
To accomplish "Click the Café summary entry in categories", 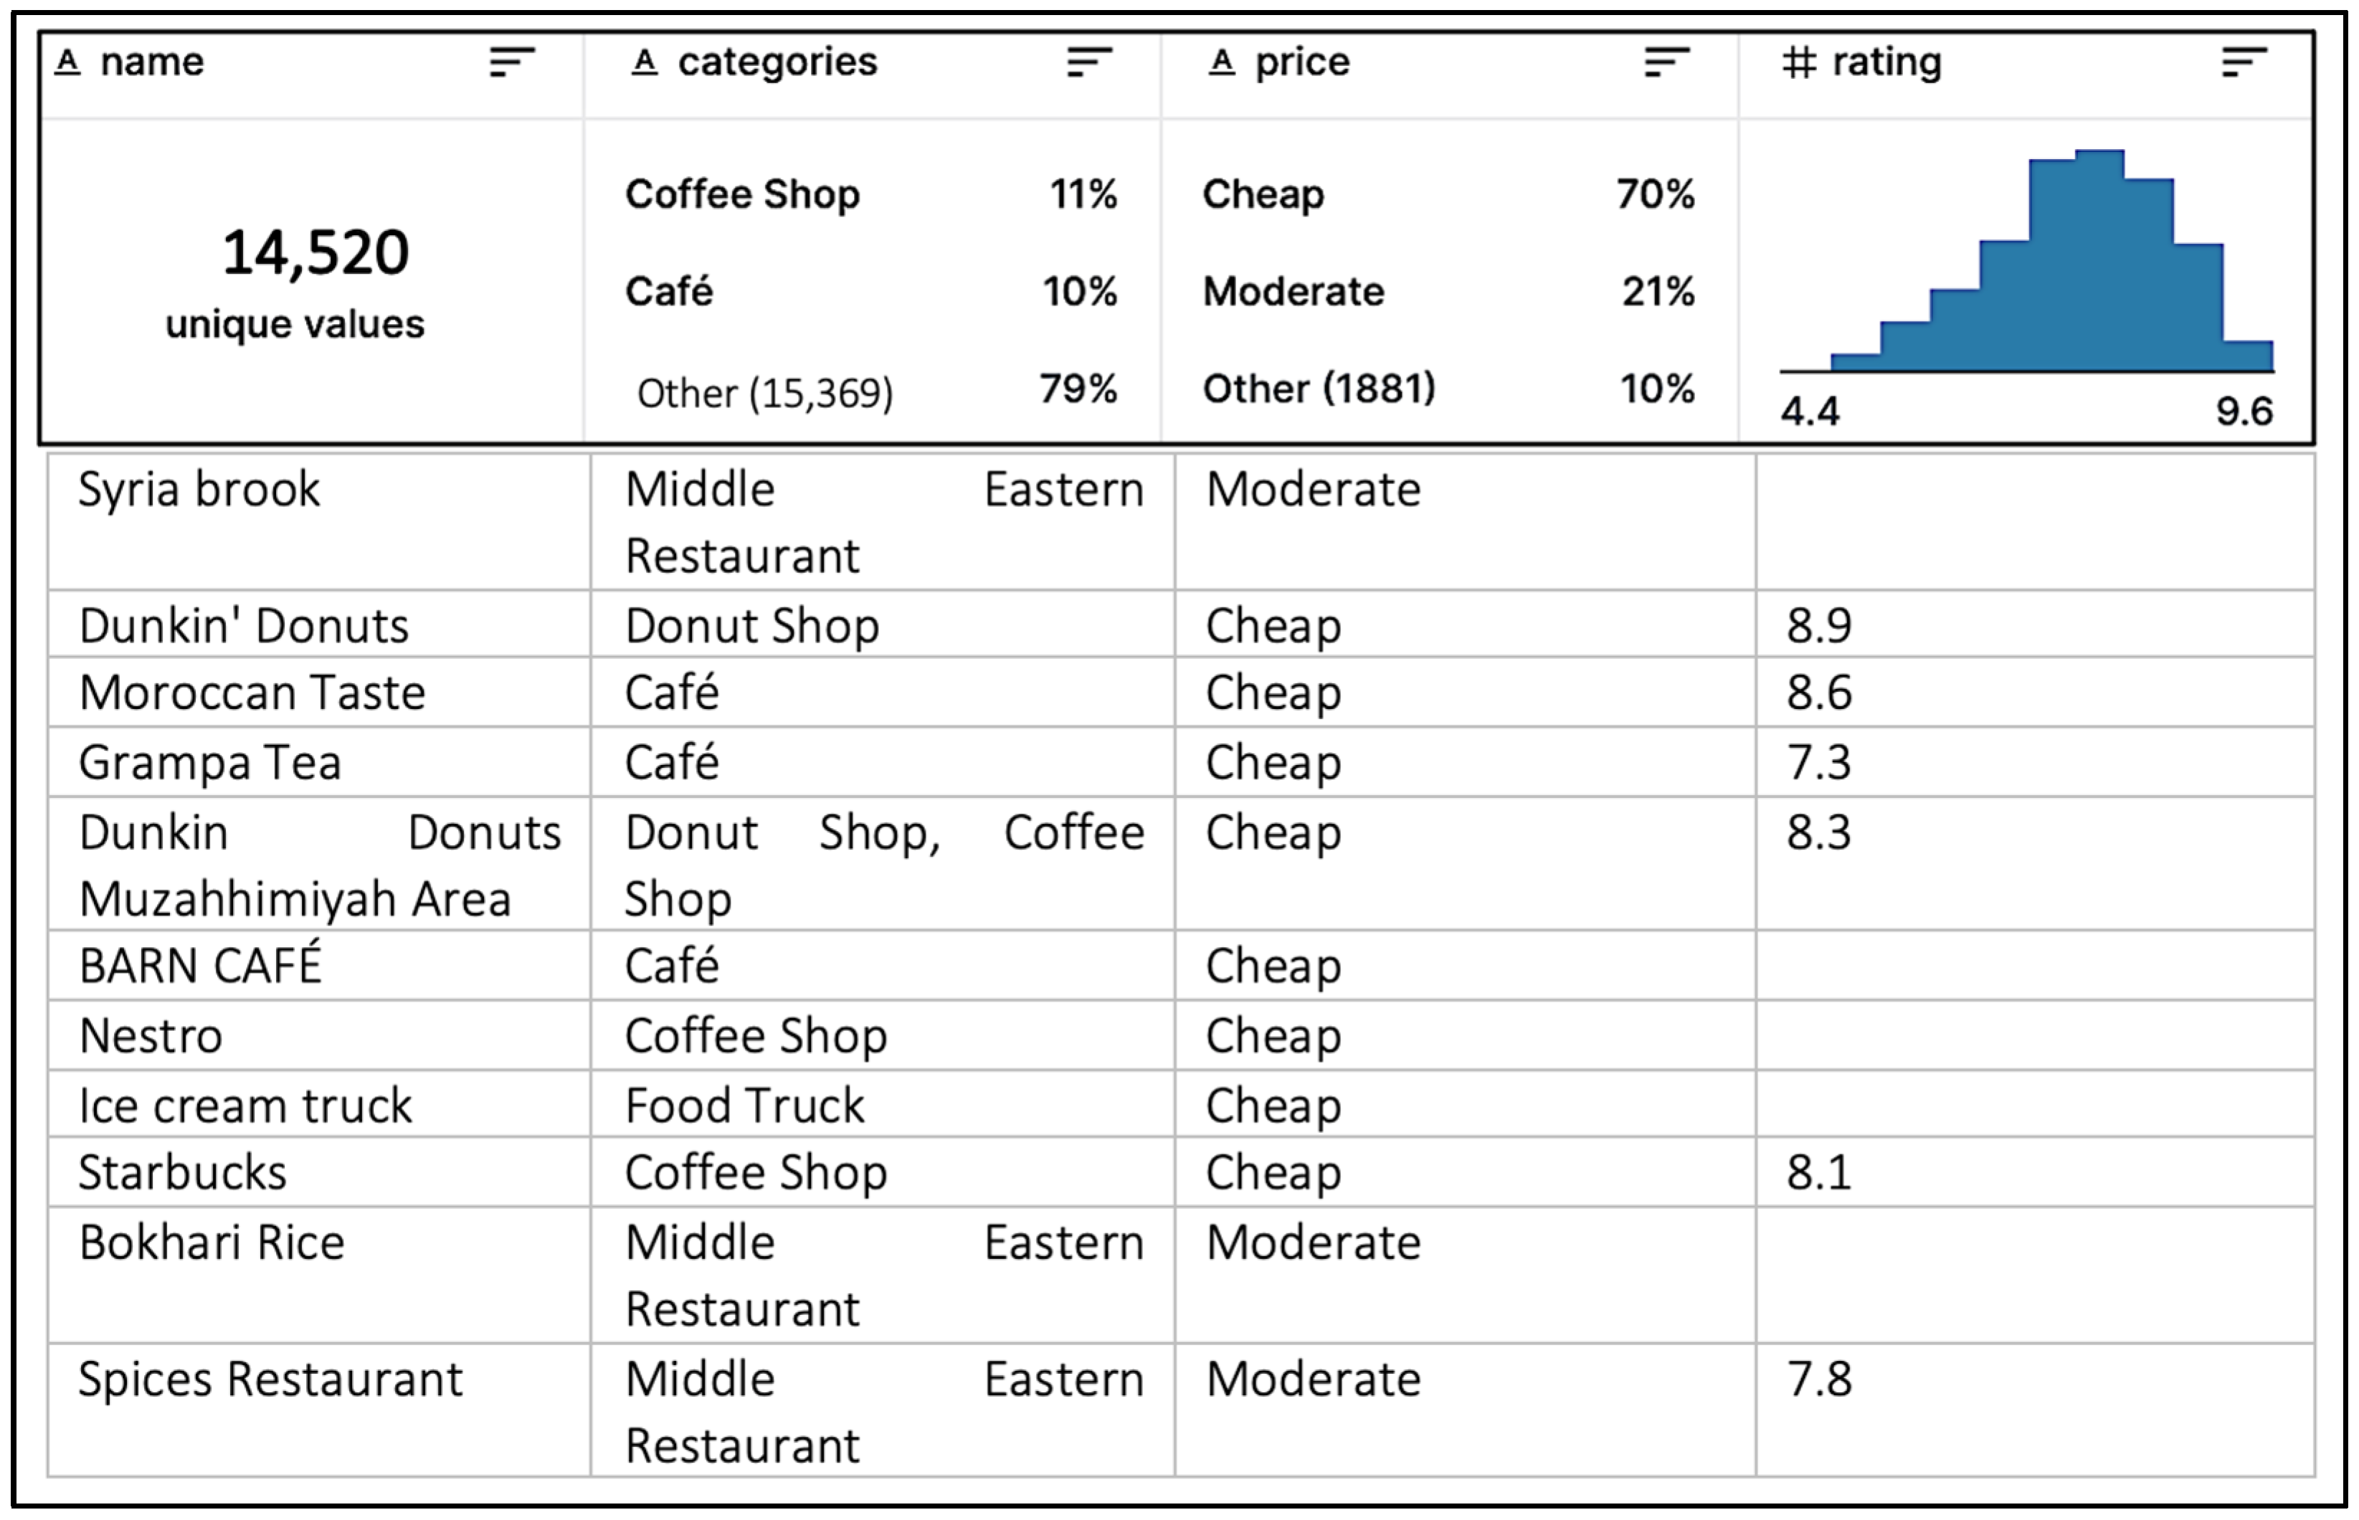I will tap(669, 291).
